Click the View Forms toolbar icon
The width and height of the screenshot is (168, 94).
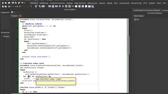[x=6, y=7]
